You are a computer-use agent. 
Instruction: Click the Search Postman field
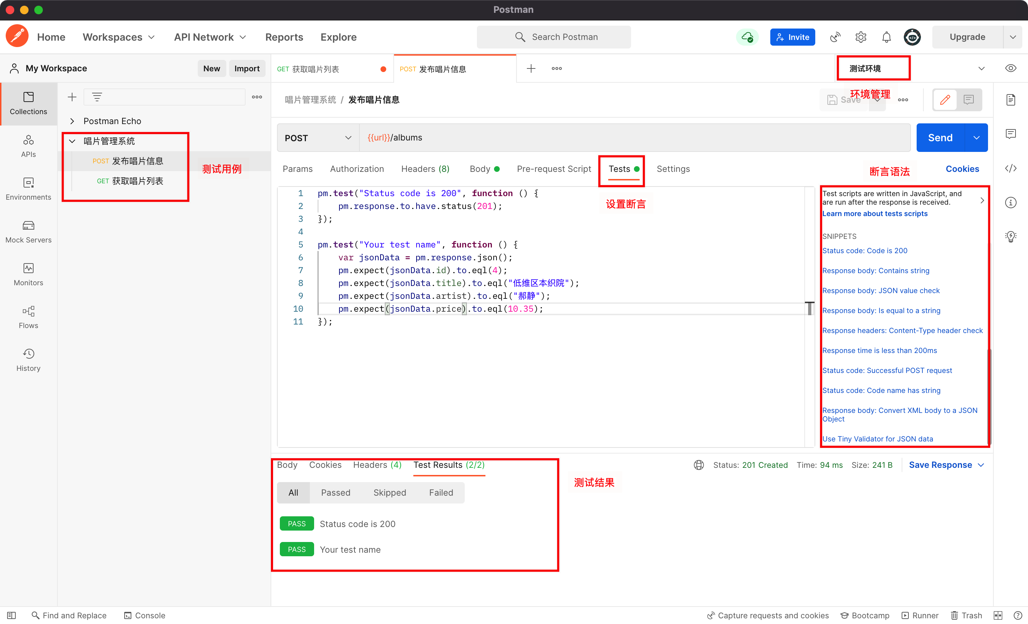pos(554,37)
